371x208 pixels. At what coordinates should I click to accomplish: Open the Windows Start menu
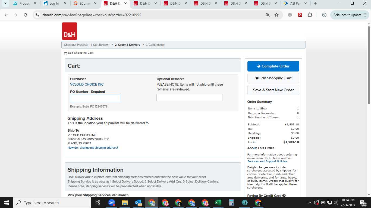point(7,203)
